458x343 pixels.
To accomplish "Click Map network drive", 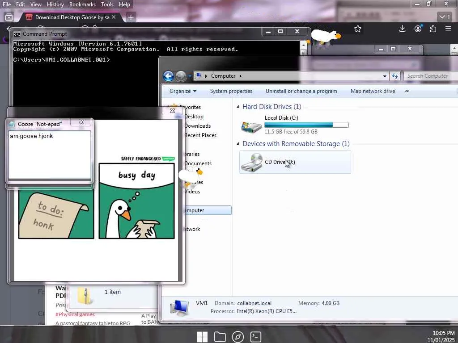I will pos(373,91).
